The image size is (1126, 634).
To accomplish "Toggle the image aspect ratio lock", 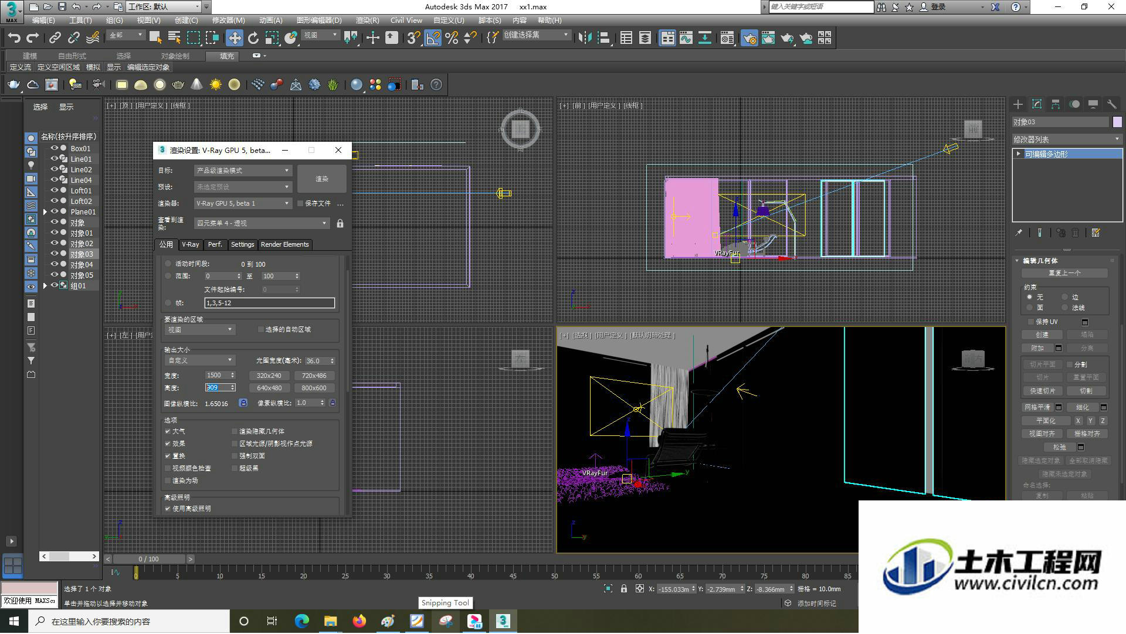I will (243, 403).
